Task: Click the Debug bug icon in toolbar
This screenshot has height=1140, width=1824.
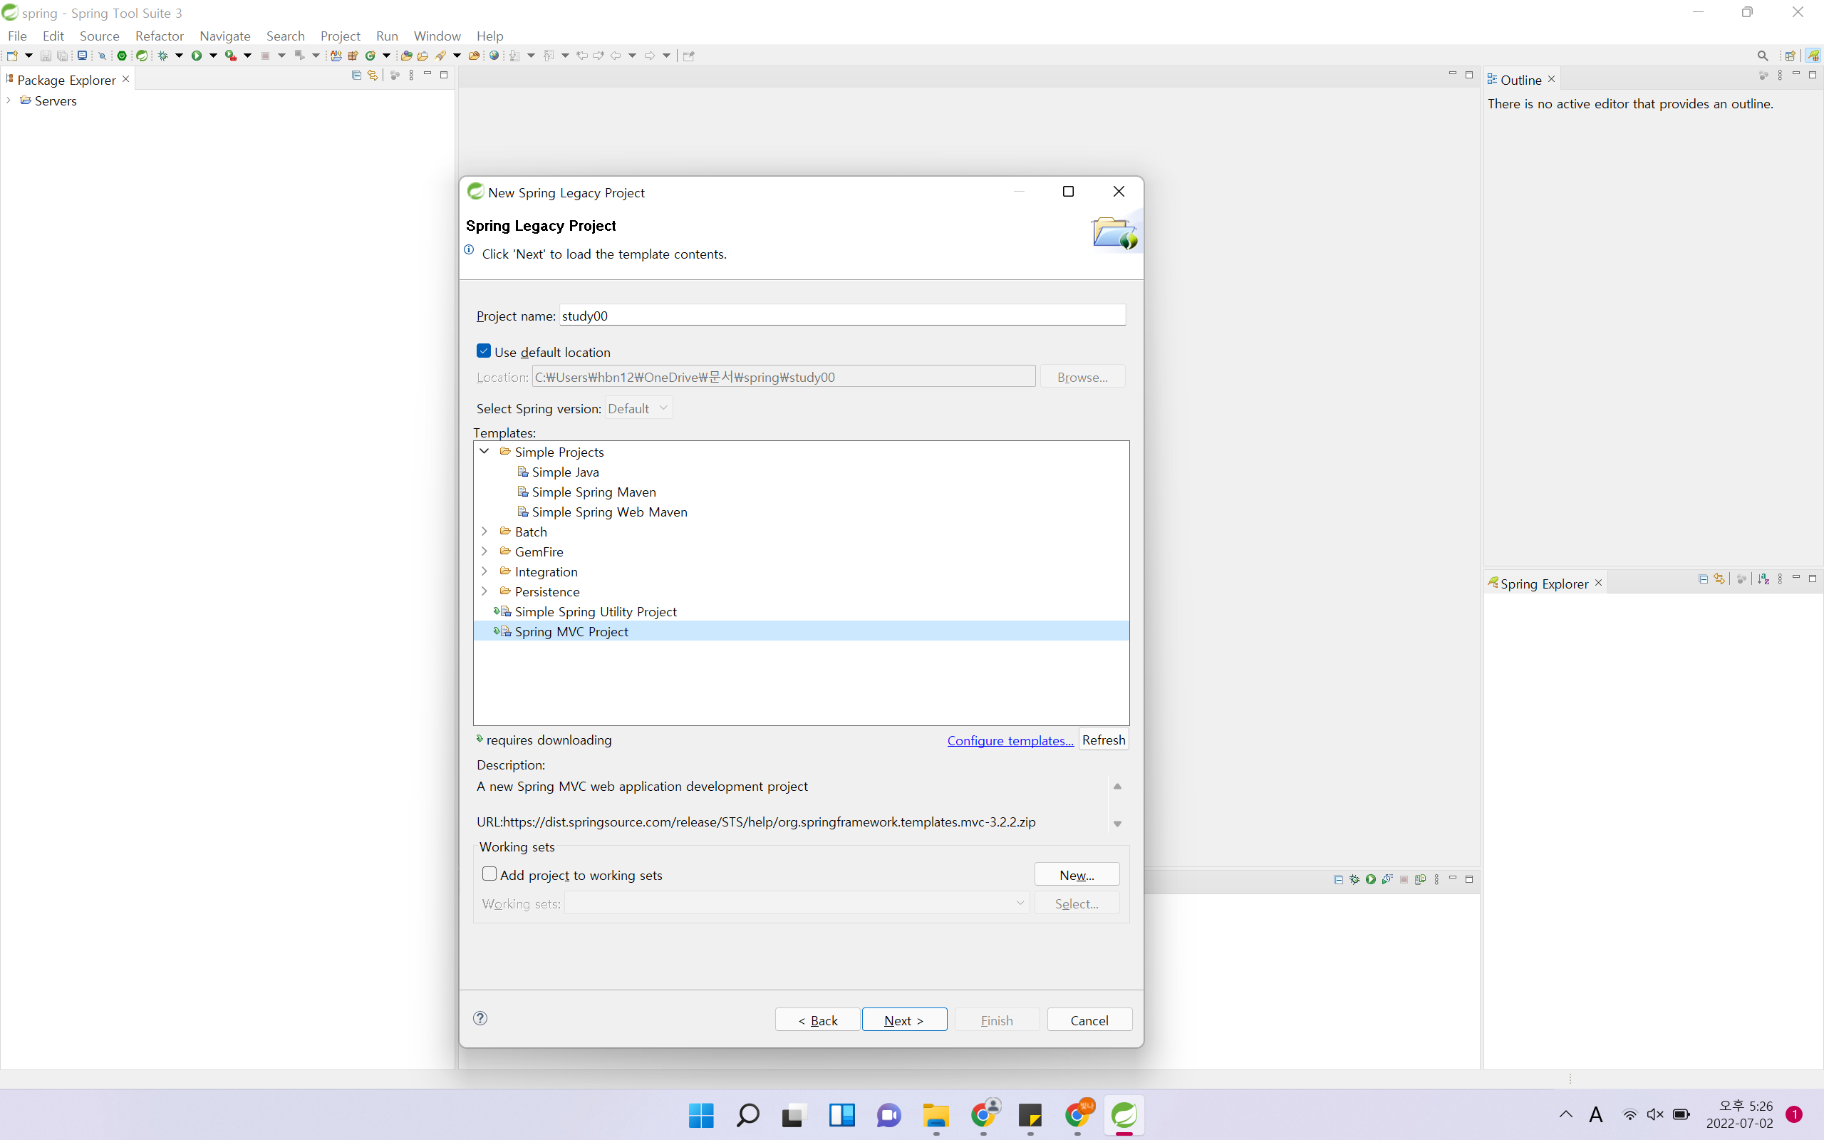Action: click(162, 56)
